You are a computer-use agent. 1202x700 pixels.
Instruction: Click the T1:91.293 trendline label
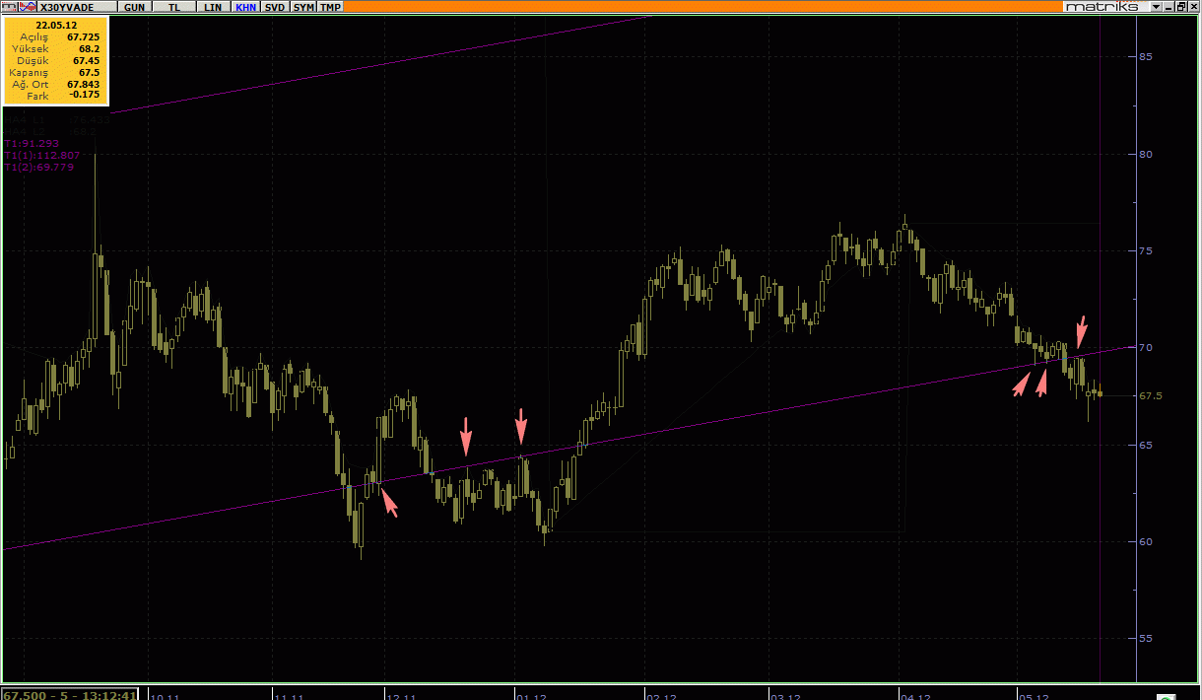coord(32,144)
